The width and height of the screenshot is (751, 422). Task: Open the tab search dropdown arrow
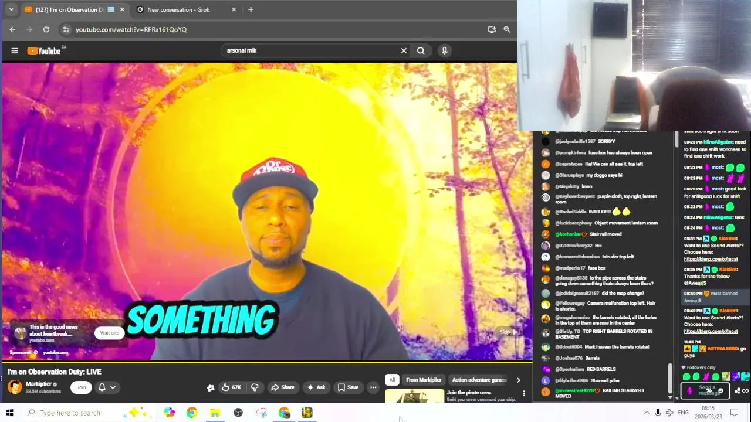pos(11,9)
